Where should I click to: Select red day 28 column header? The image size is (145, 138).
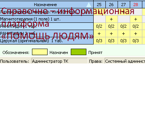click(135, 5)
